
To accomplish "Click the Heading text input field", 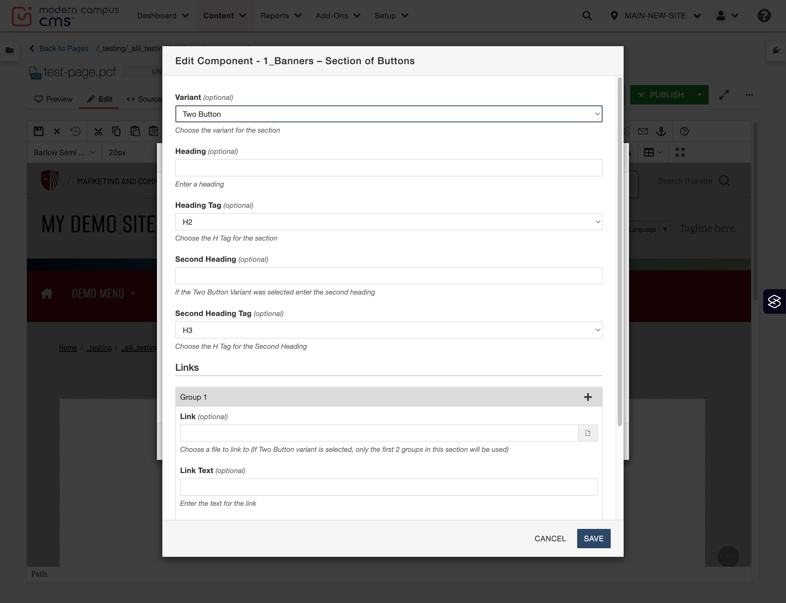I will pos(388,168).
